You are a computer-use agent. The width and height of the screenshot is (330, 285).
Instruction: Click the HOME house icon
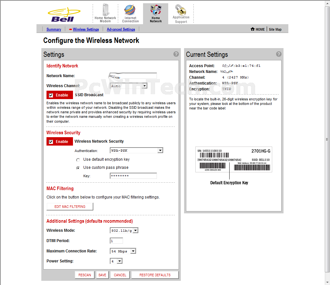coord(253,29)
